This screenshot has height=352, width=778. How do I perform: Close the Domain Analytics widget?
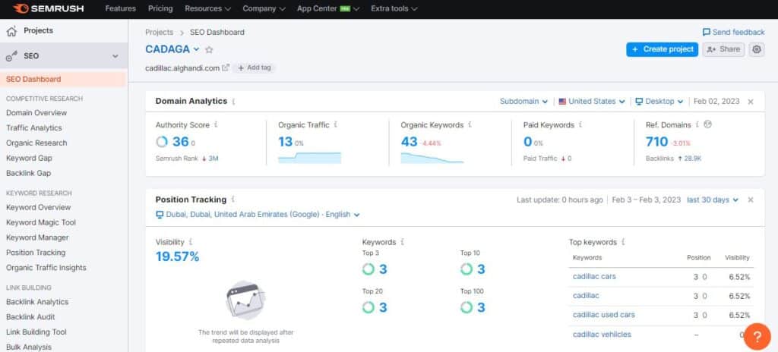pyautogui.click(x=750, y=102)
